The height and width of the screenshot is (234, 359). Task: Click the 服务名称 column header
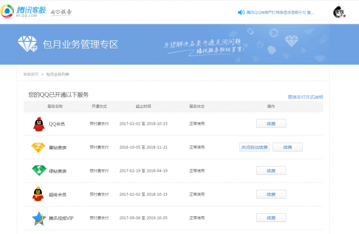click(55, 106)
